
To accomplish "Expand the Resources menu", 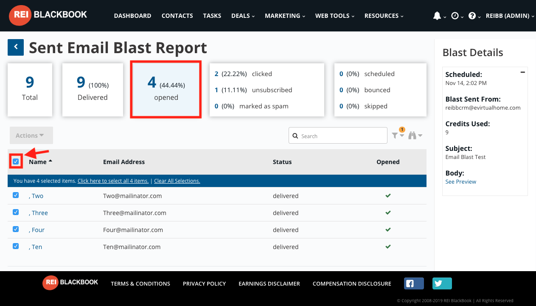I will tap(384, 16).
